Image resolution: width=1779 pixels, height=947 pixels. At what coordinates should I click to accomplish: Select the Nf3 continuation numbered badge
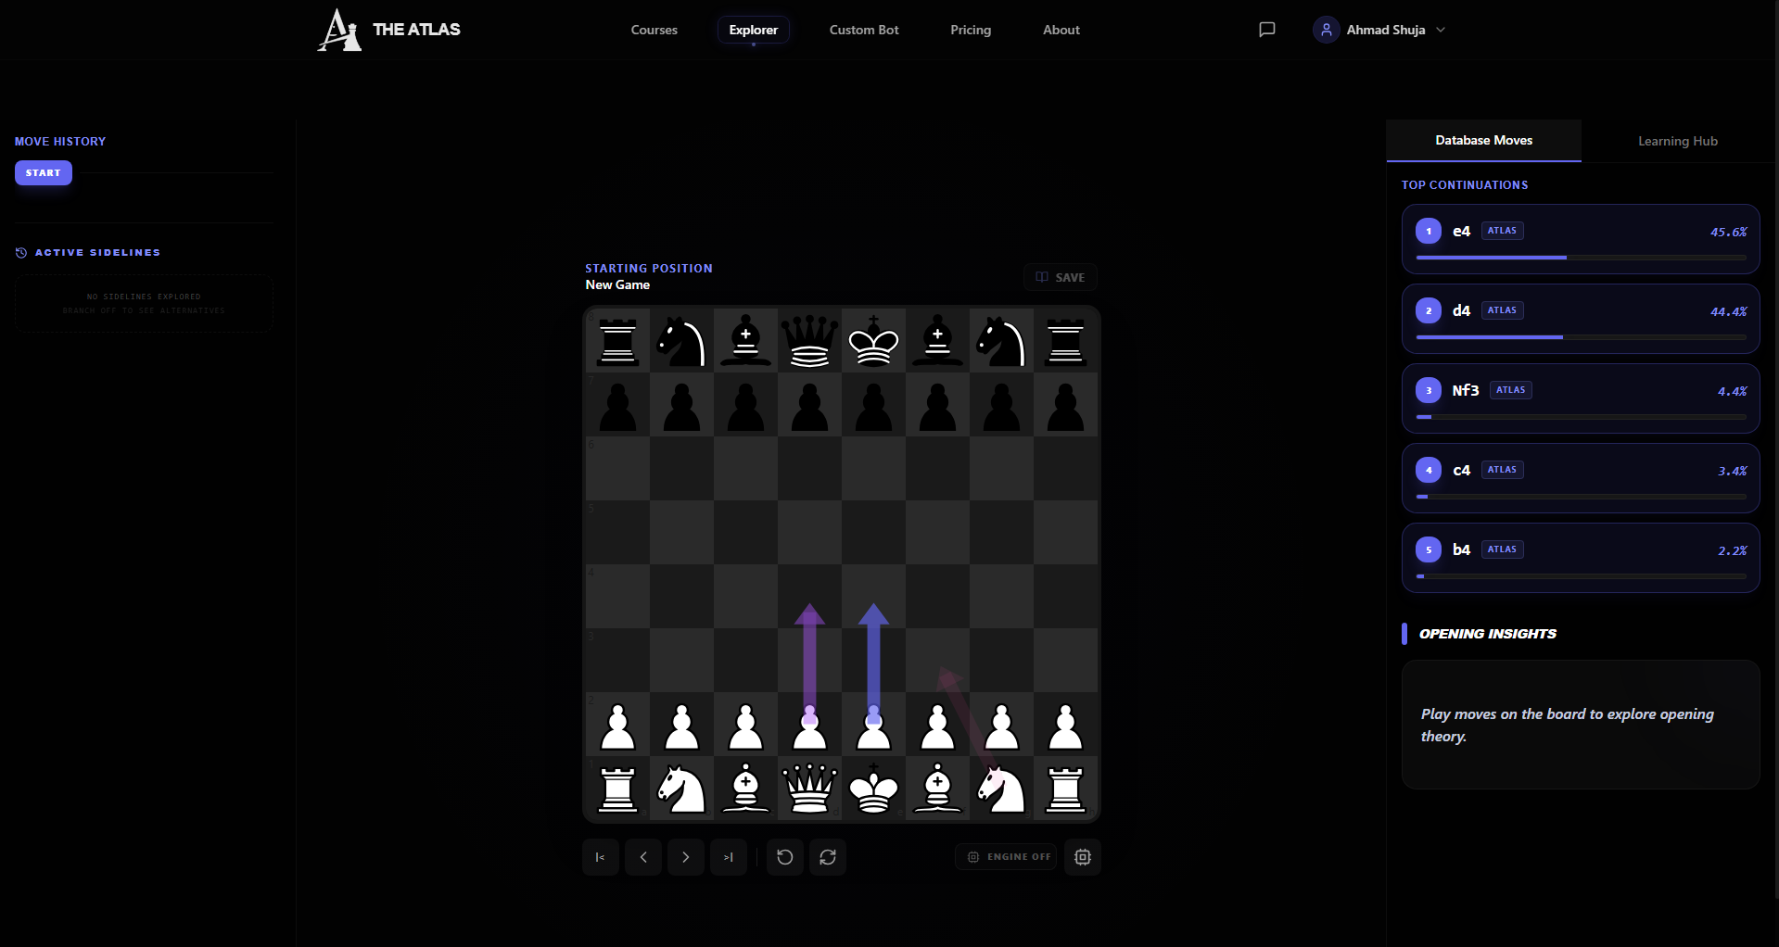pos(1428,391)
